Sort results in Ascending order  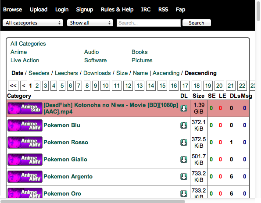166,73
